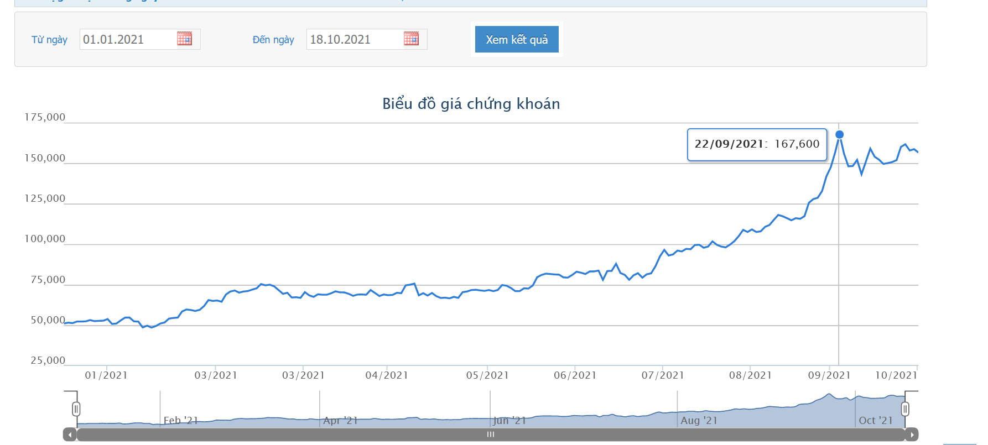Select Jun '21 in the navigator timeline
Screen dimensions: 988x445
click(509, 421)
